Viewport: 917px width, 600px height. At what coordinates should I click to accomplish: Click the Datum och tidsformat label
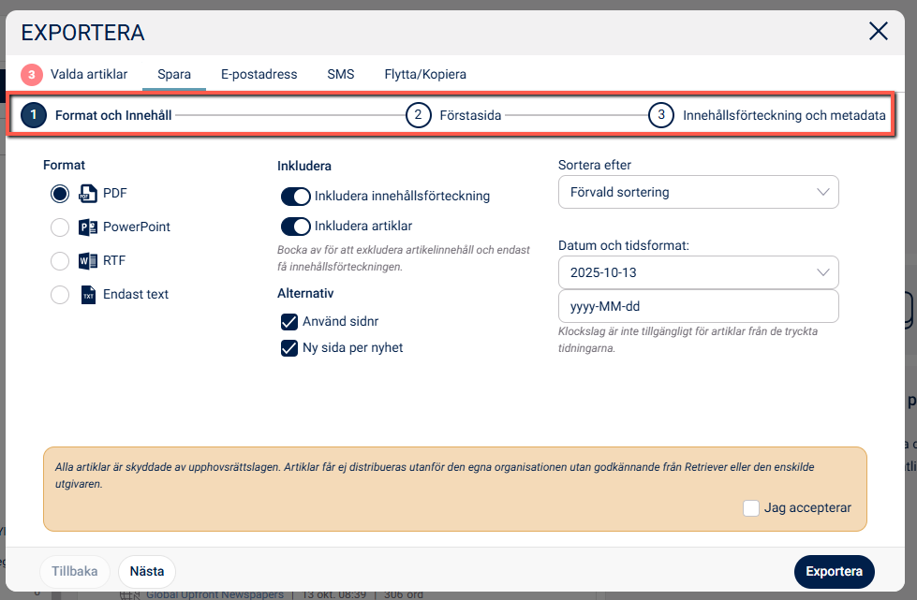624,245
